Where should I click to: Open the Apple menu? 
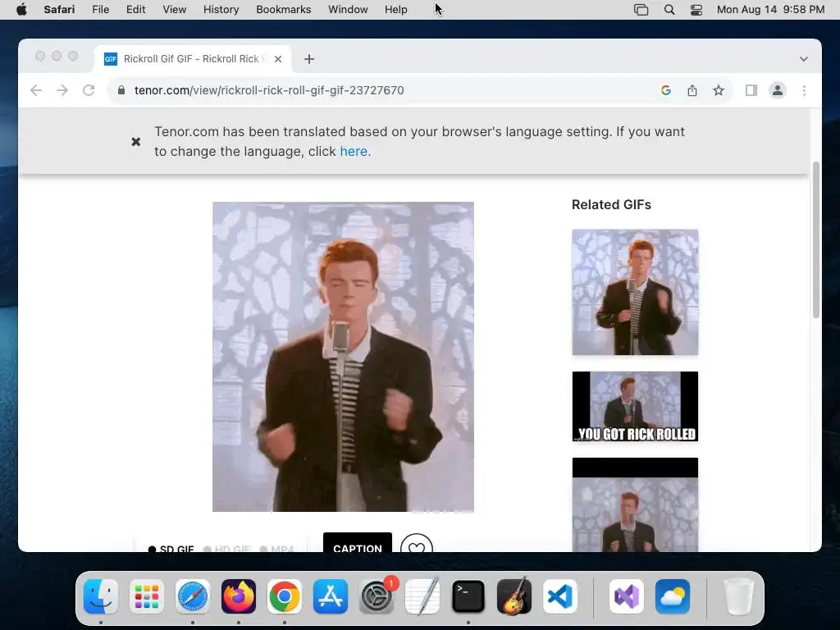[x=21, y=10]
